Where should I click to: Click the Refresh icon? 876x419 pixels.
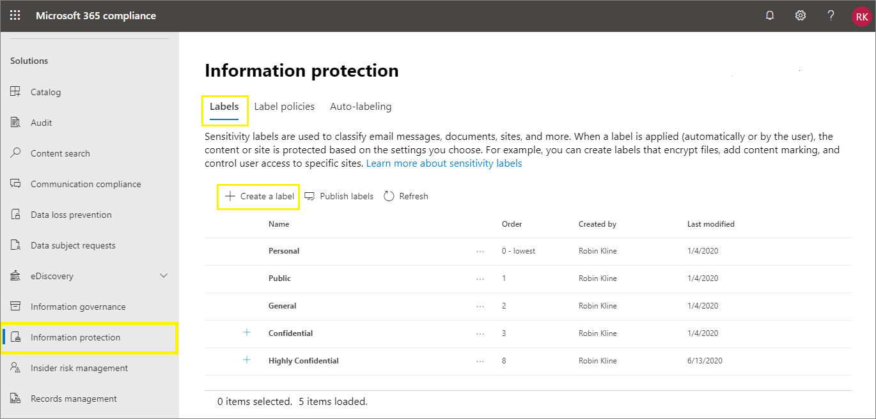[x=389, y=197]
